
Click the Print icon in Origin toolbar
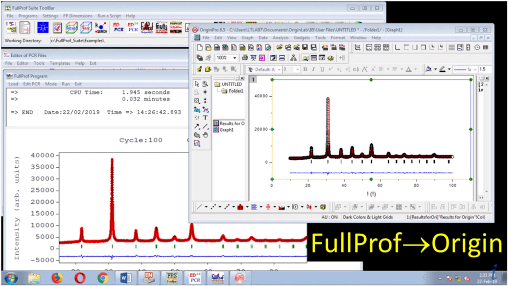coord(245,58)
